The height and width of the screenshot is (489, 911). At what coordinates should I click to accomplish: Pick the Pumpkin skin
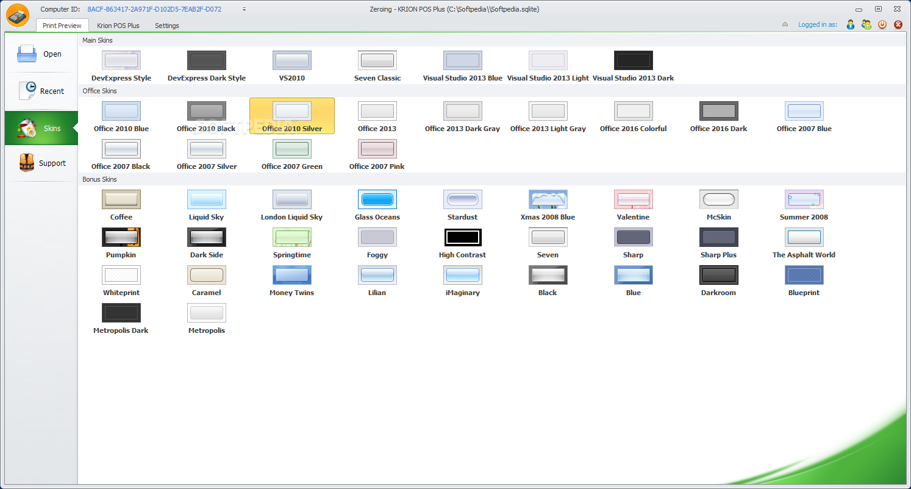point(121,243)
